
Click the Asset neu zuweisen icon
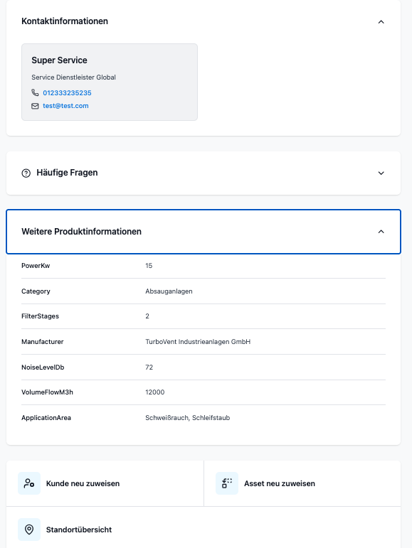[x=227, y=483]
